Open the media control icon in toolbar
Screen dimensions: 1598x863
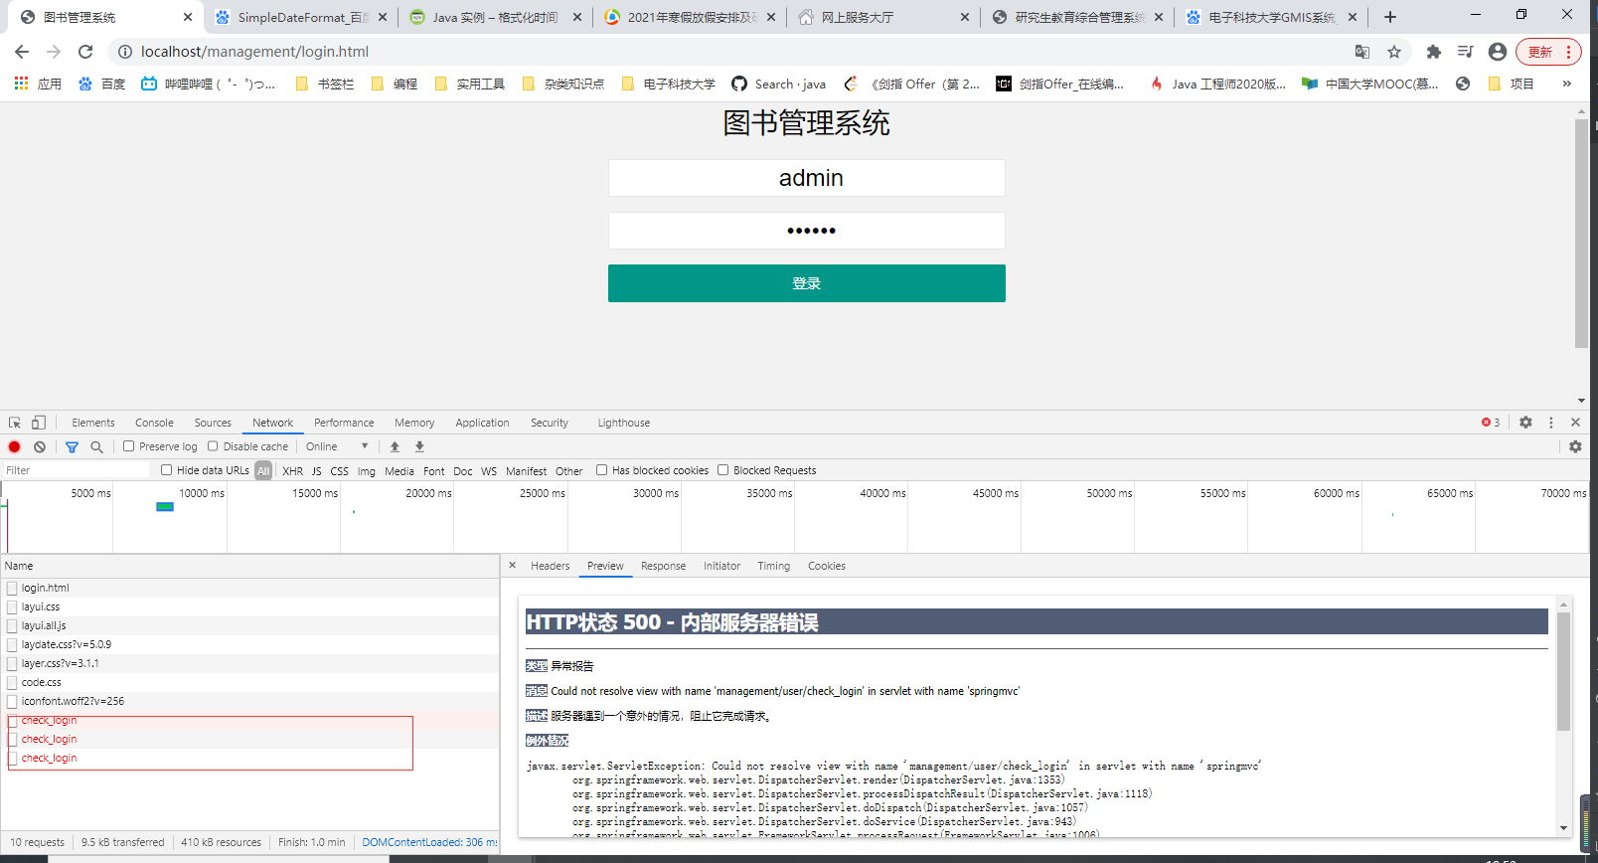[1465, 52]
